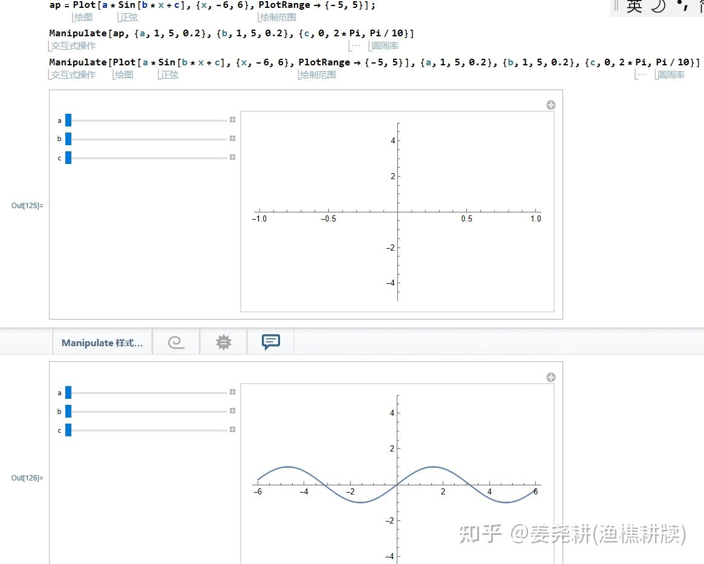
Task: Expand the 'b' slider controls in the first Manipulate
Action: (x=233, y=138)
